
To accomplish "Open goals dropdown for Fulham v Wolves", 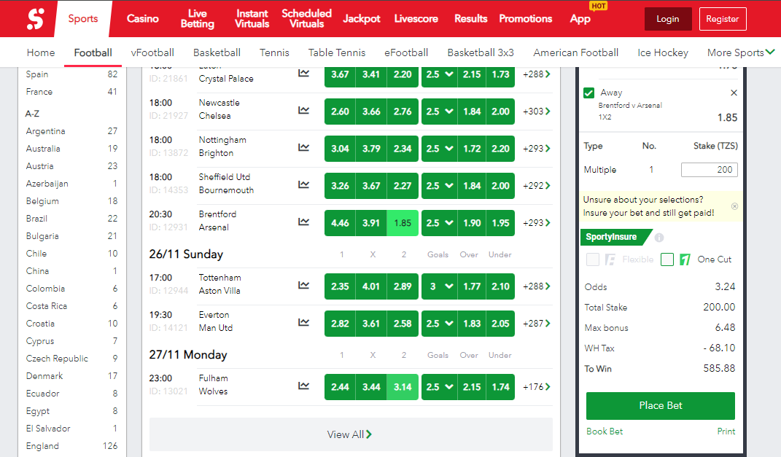I will (439, 387).
